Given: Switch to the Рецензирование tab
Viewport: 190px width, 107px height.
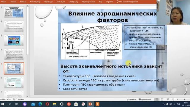Looking at the screenshot, I should pos(88,2).
